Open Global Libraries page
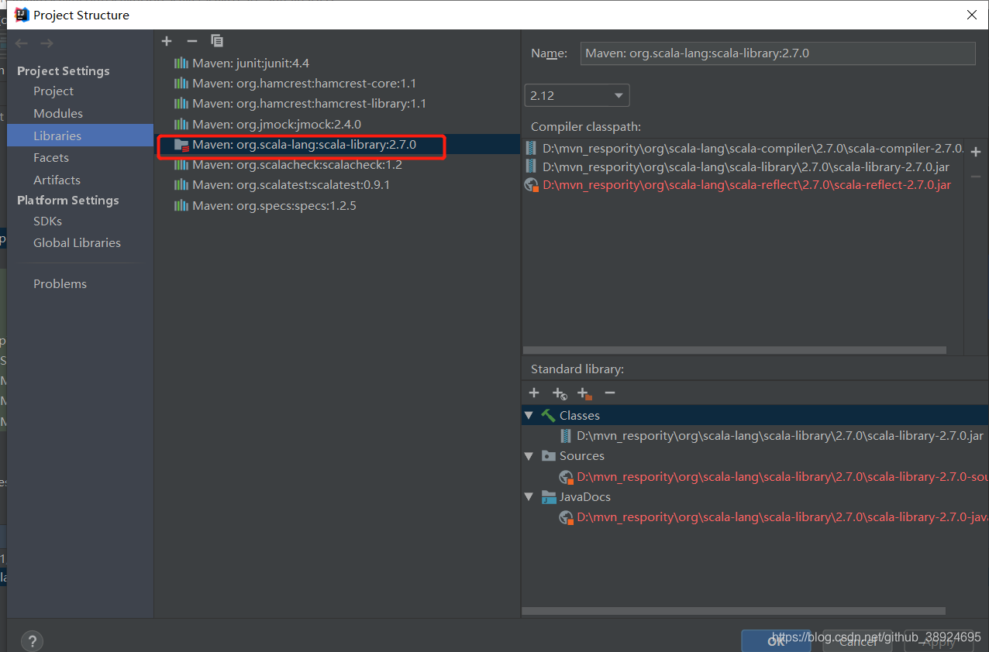989x652 pixels. (x=77, y=243)
